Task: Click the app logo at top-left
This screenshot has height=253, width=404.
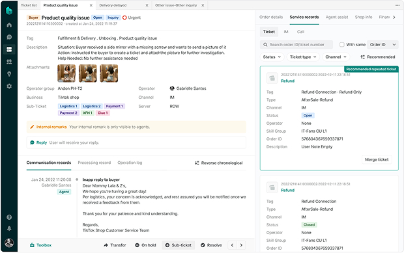Action: tap(9, 10)
